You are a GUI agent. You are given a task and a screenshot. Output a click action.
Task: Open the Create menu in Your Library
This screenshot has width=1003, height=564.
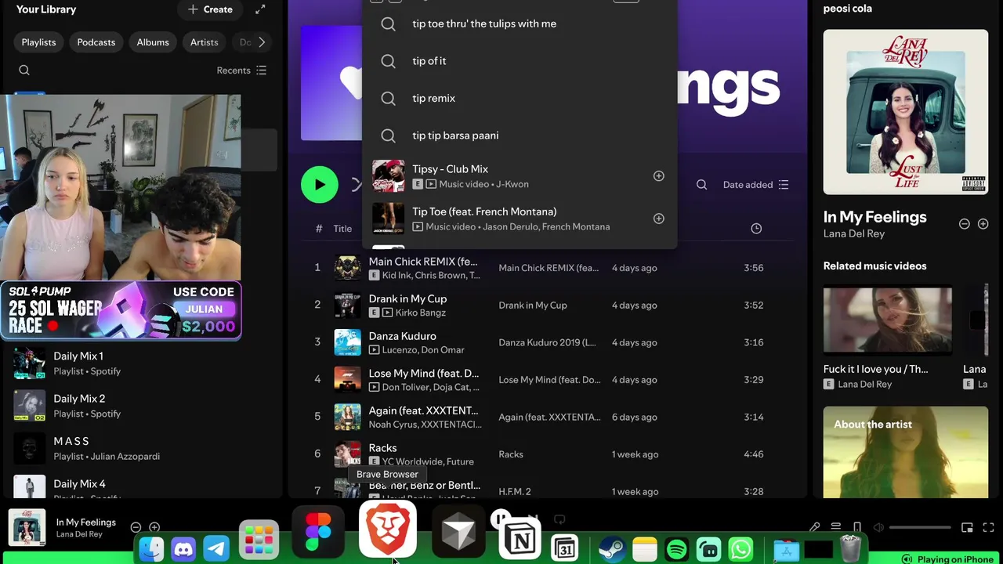tap(210, 9)
